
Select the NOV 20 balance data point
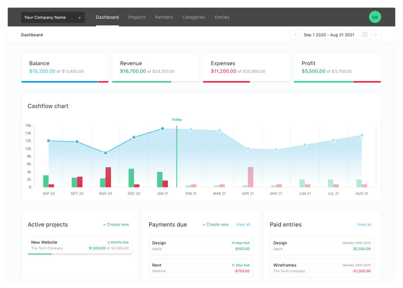click(x=105, y=153)
